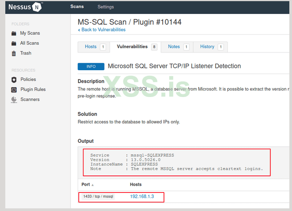
Task: Go Back to Vulnerabilities link
Action: (103, 30)
